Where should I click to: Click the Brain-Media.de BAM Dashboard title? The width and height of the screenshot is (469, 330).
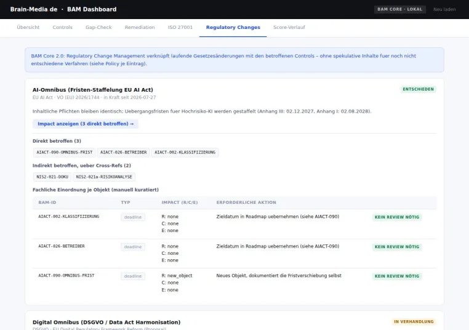point(63,9)
